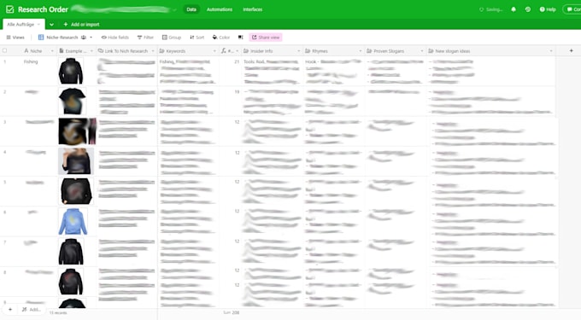581x320 pixels.
Task: Open the Filter menu
Action: click(145, 38)
